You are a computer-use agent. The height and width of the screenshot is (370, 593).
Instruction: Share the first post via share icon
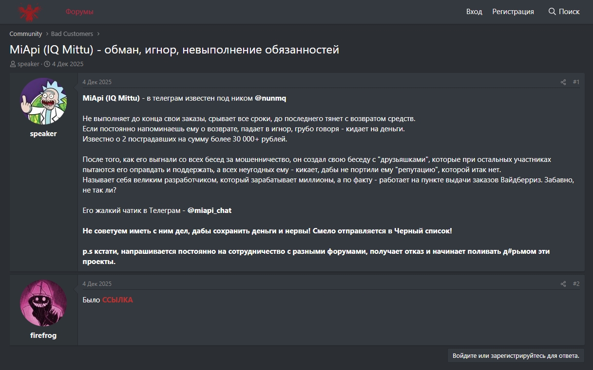point(563,82)
